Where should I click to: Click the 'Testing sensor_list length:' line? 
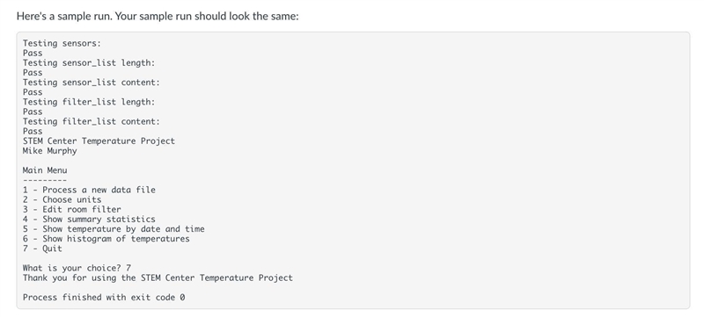pyautogui.click(x=89, y=63)
